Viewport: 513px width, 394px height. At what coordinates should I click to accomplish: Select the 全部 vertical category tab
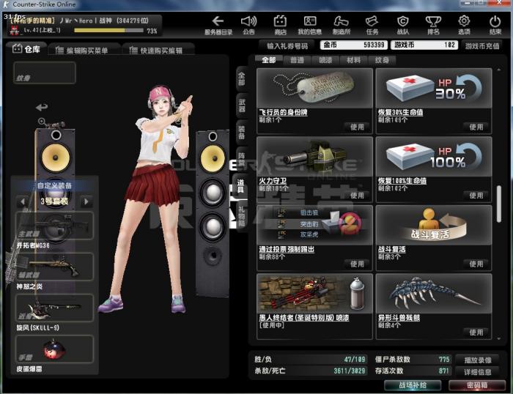[x=241, y=79]
